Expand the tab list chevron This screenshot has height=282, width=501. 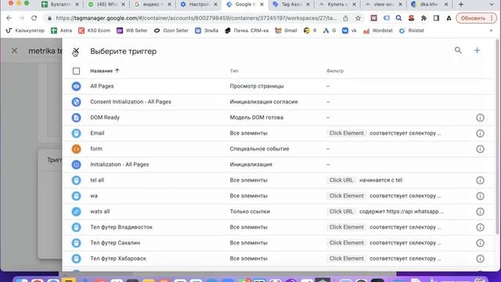coord(492,5)
